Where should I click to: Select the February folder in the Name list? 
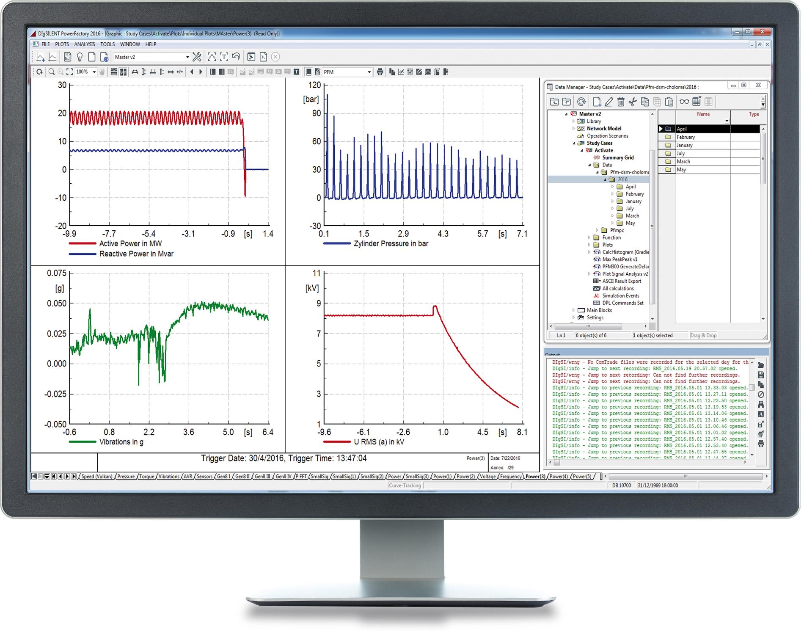click(686, 137)
